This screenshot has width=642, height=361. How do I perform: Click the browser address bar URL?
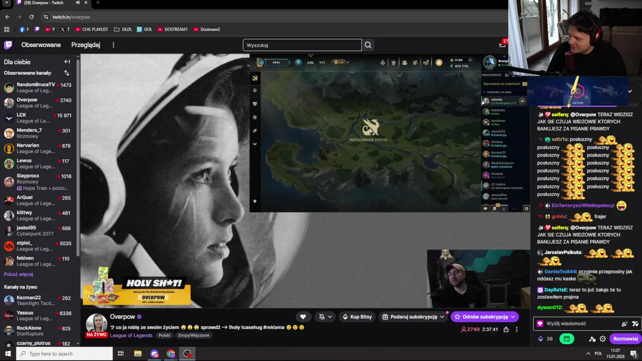71,17
